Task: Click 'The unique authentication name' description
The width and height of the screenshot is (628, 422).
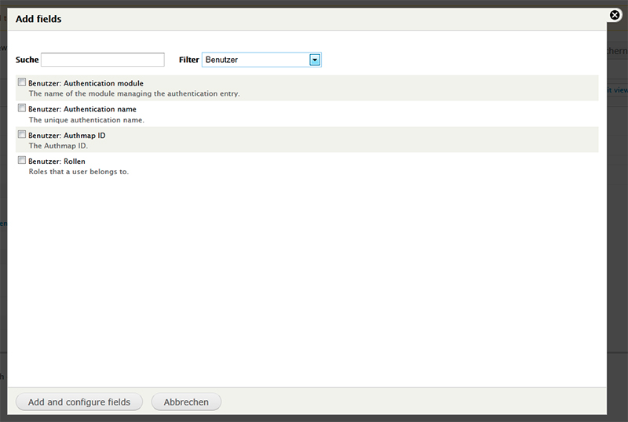Action: point(86,120)
